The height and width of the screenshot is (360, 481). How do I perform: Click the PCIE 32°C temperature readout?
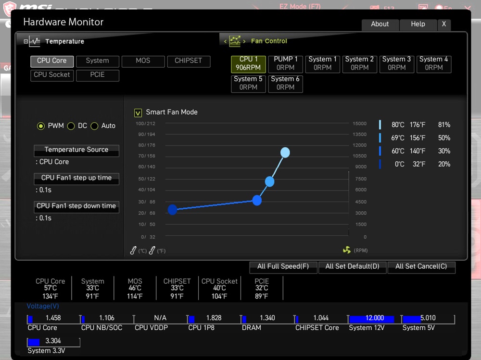tap(262, 288)
